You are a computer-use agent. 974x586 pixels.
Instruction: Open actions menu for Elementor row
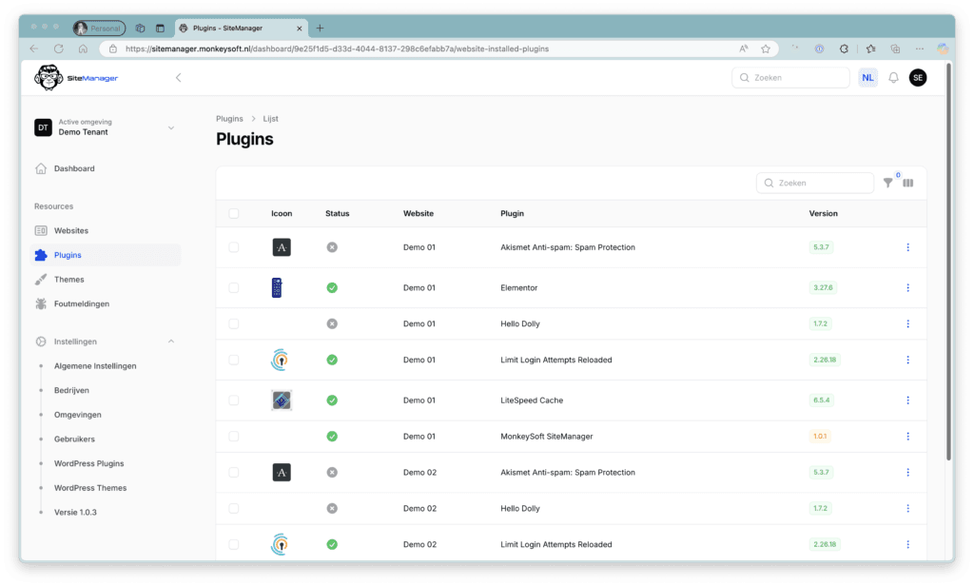tap(907, 287)
